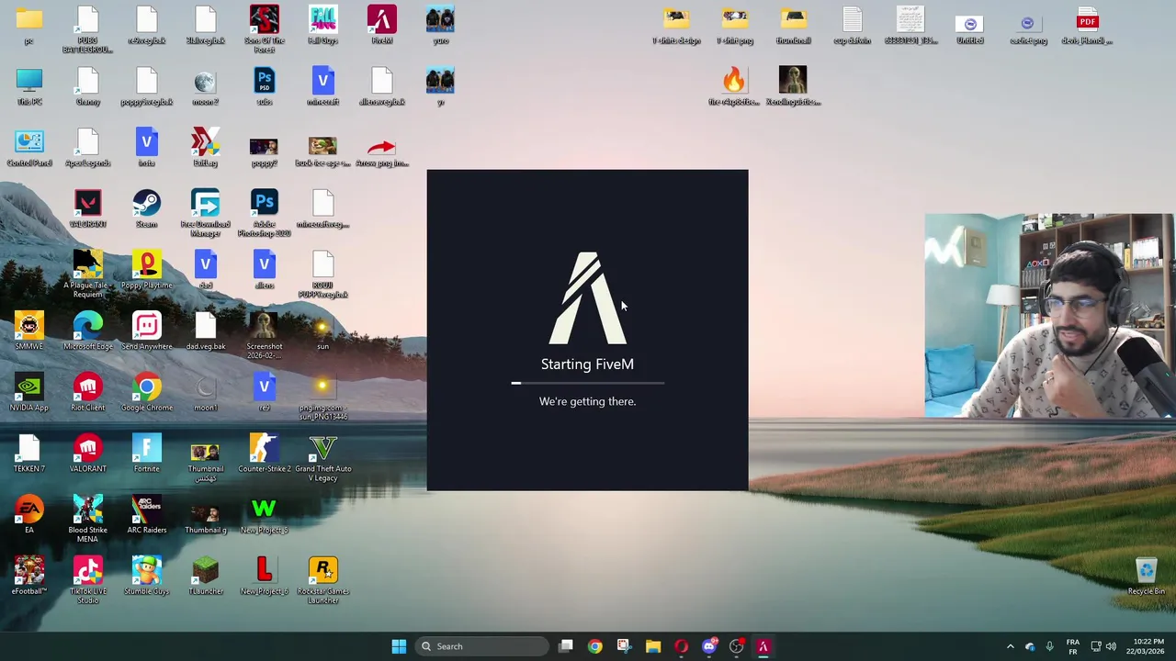The image size is (1176, 661).
Task: Select the This PC desktop icon
Action: pos(28,86)
